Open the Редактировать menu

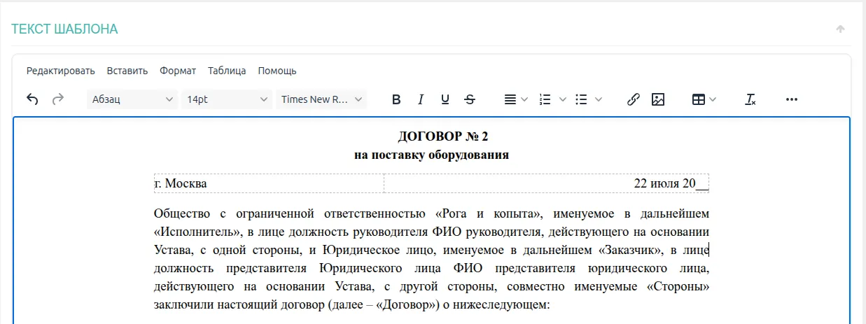click(60, 71)
